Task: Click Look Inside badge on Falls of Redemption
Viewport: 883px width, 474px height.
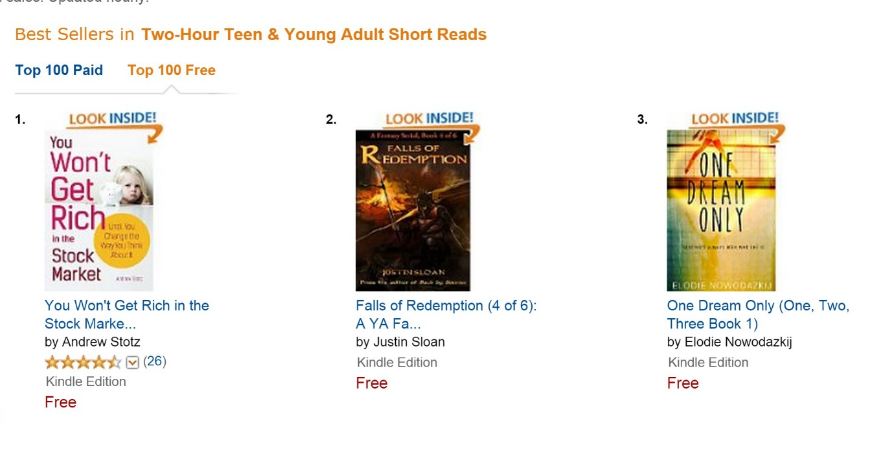Action: pos(429,119)
